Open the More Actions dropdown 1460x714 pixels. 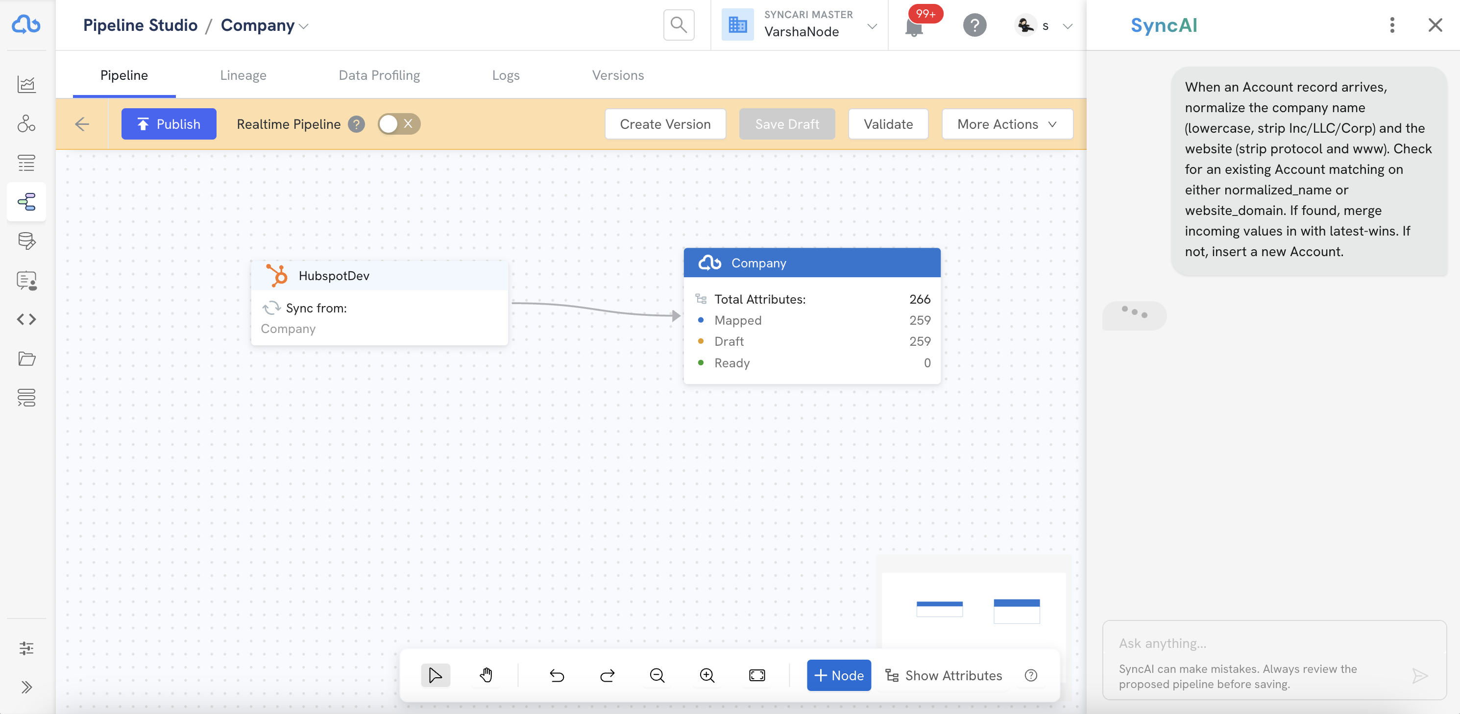tap(1007, 124)
